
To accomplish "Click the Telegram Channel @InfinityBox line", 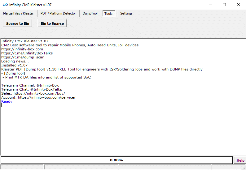I will [x=30, y=85].
